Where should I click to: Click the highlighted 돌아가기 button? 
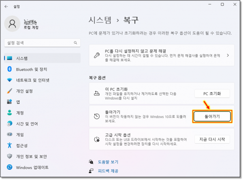(212, 116)
